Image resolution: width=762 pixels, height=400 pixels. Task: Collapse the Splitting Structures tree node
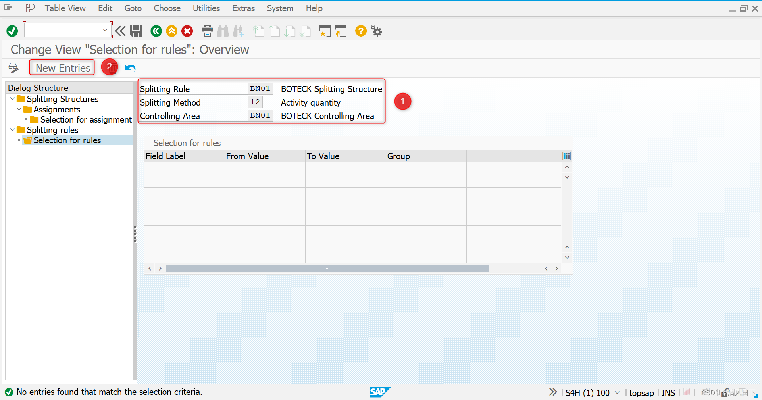[12, 99]
